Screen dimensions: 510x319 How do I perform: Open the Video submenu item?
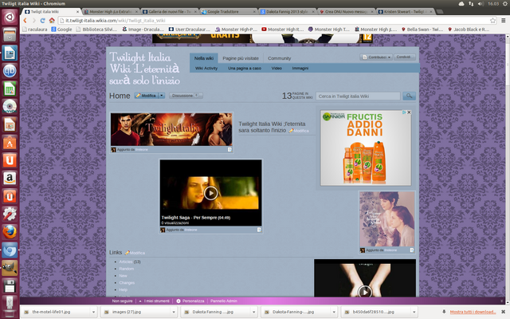tap(277, 69)
